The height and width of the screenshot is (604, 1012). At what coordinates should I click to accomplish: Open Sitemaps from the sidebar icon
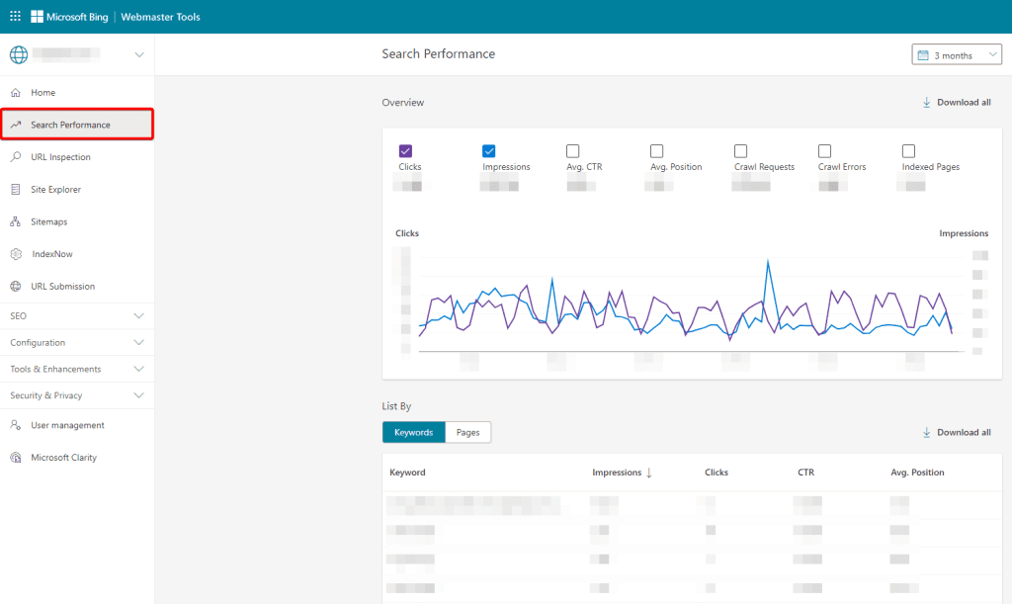point(16,222)
